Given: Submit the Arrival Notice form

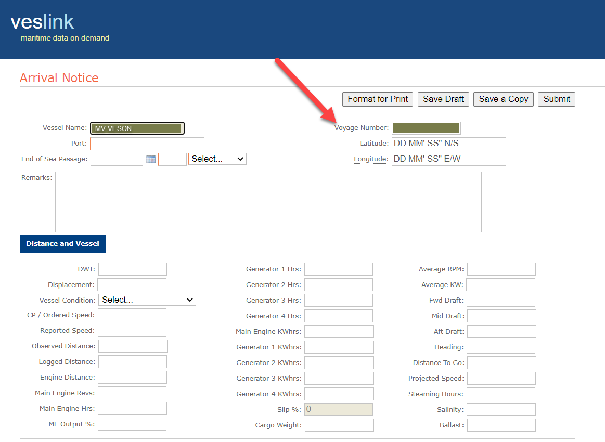Looking at the screenshot, I should (x=556, y=99).
